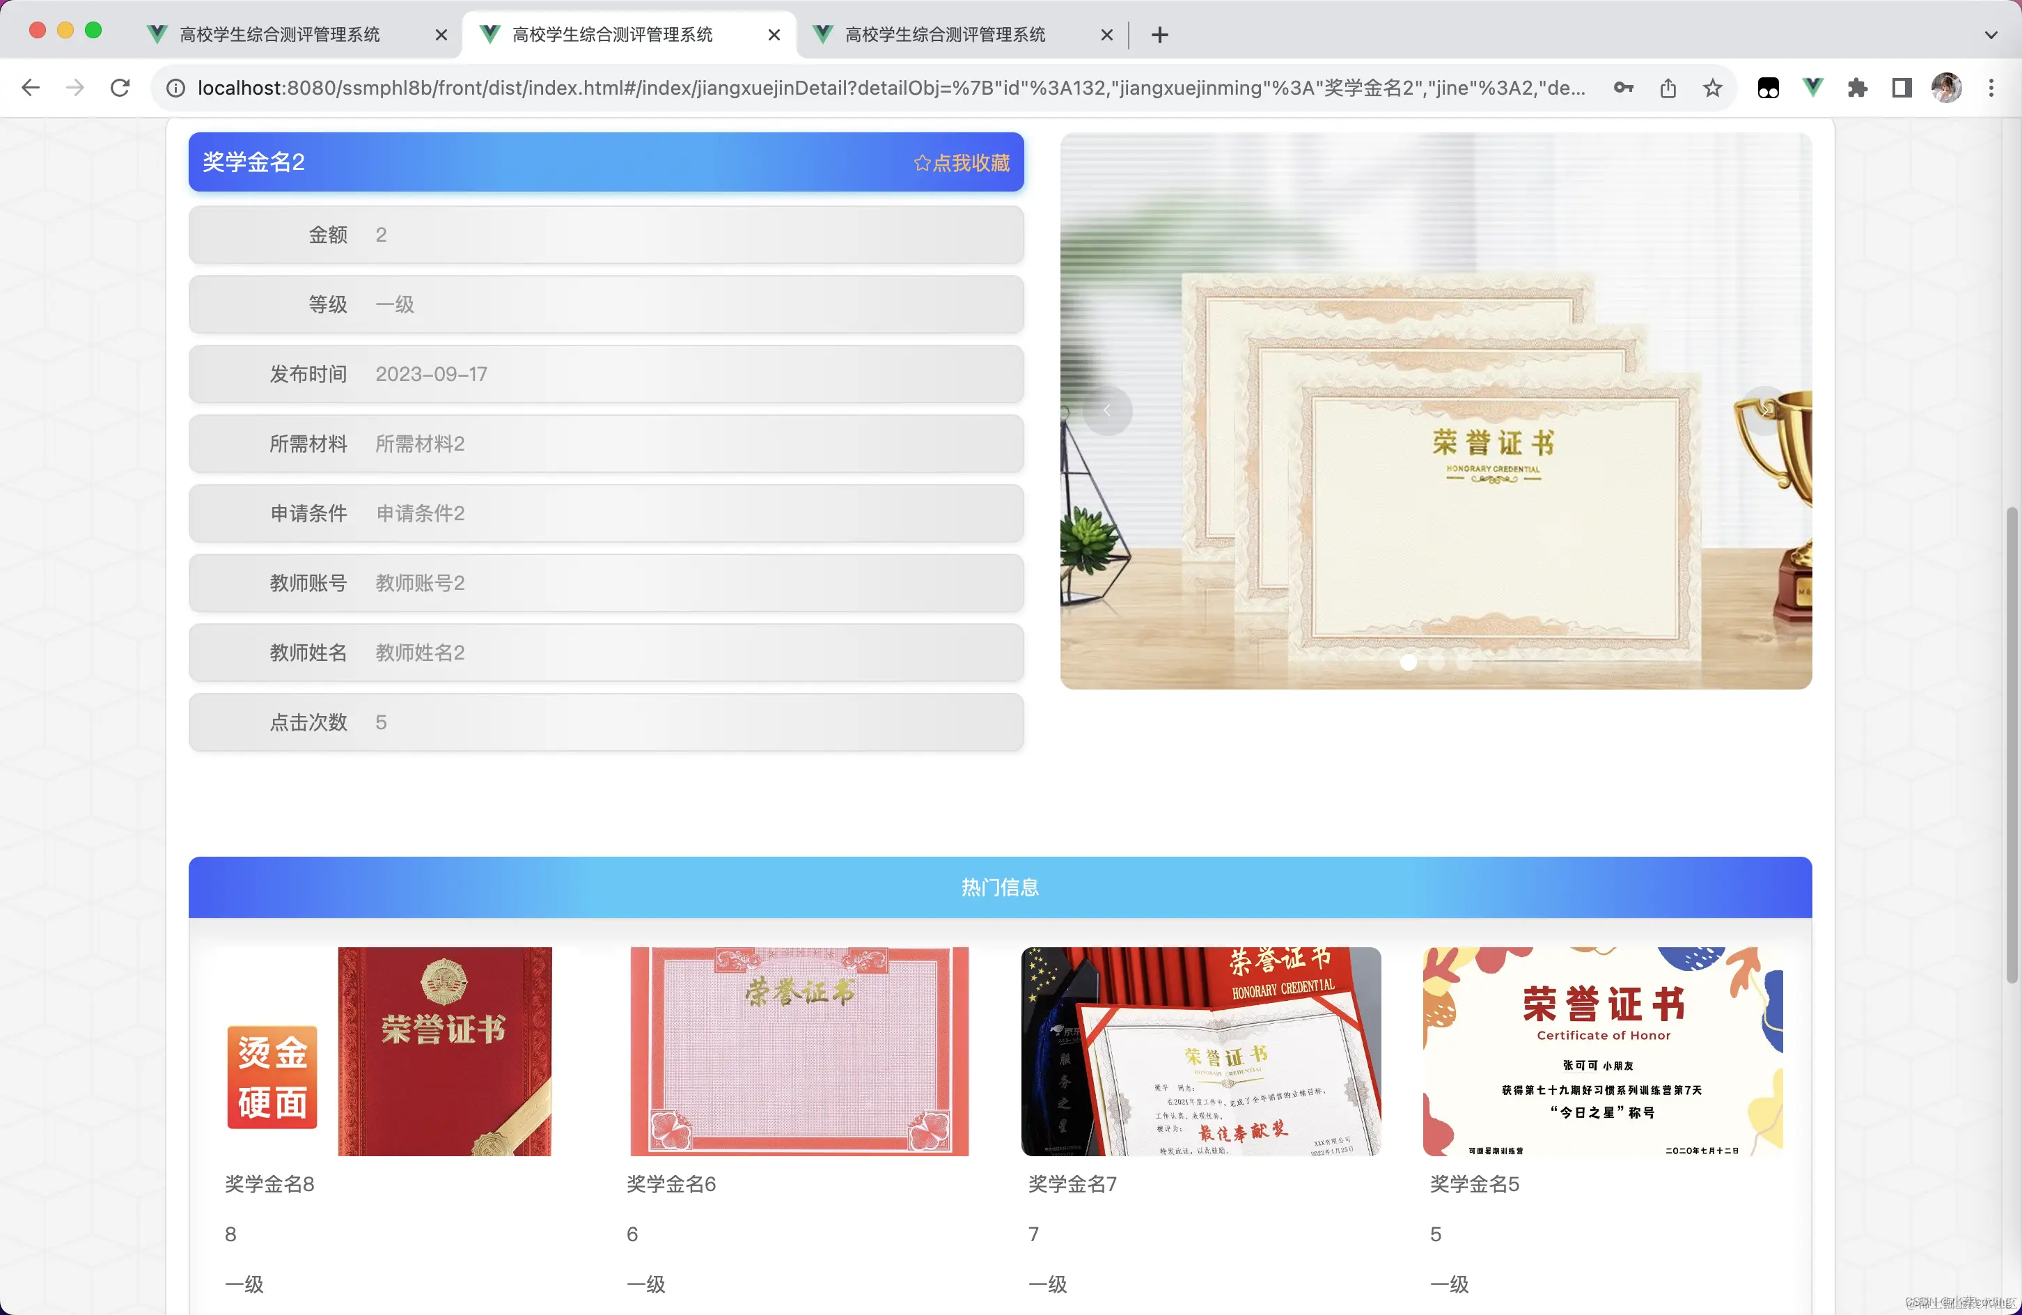Activate the first carousel pagination dot

click(x=1410, y=663)
